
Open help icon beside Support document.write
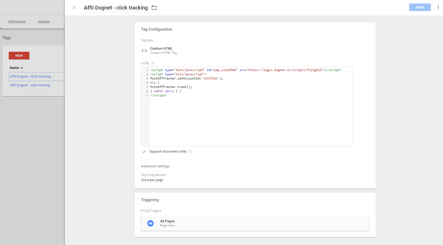pyautogui.click(x=190, y=152)
